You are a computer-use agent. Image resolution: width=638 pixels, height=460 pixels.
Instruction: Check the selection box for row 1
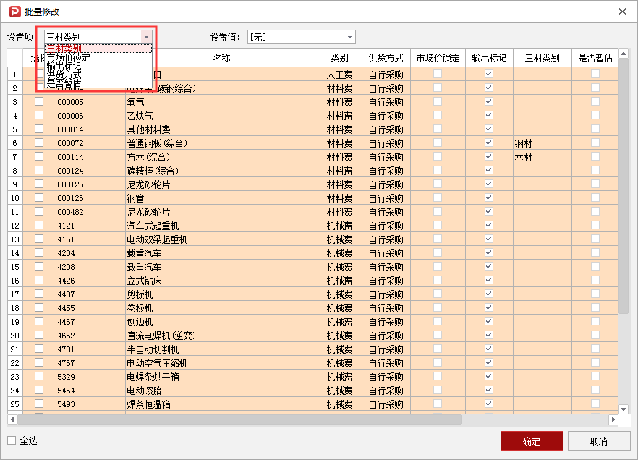point(40,74)
